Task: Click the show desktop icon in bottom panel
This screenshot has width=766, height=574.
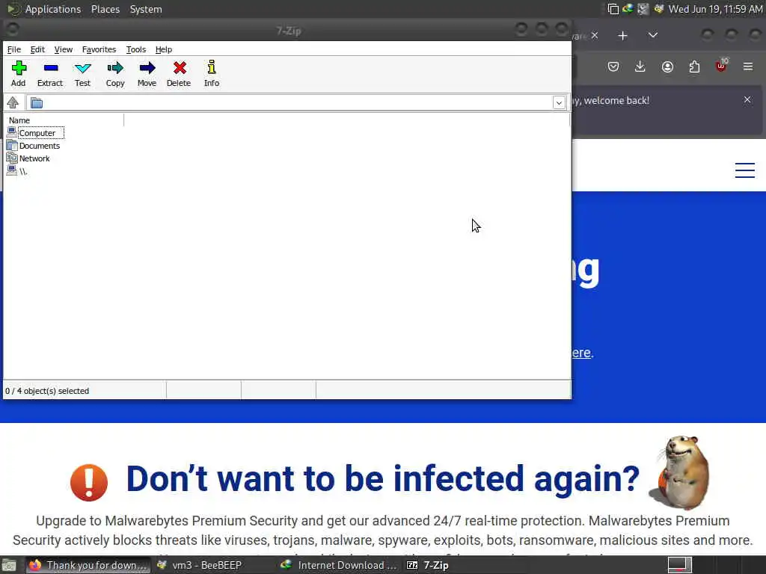Action: coord(9,566)
